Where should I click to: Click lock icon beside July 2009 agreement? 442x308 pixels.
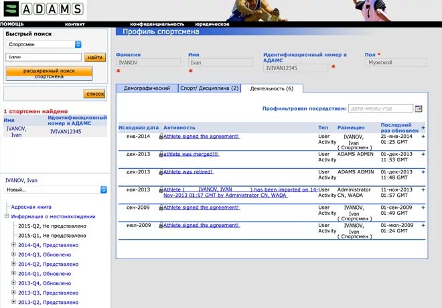pyautogui.click(x=161, y=225)
